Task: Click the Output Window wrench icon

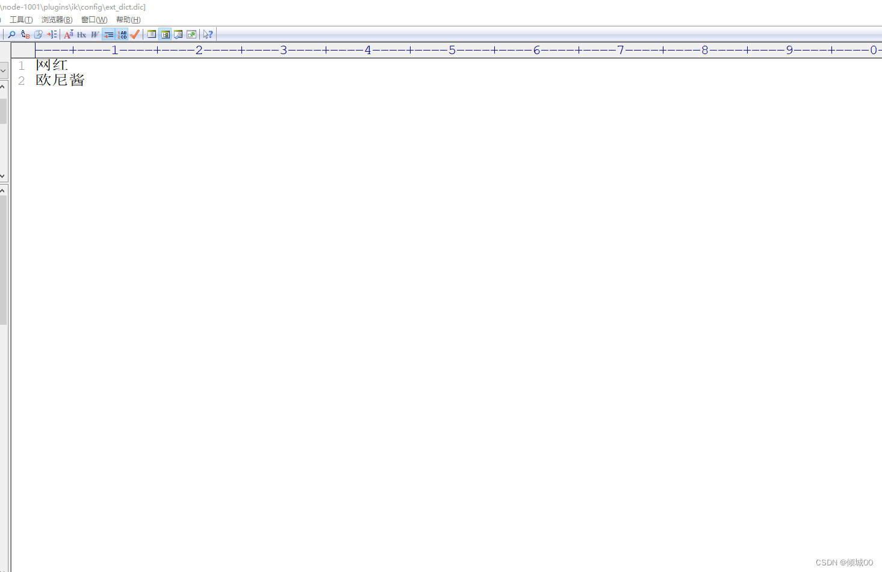Action: [178, 34]
